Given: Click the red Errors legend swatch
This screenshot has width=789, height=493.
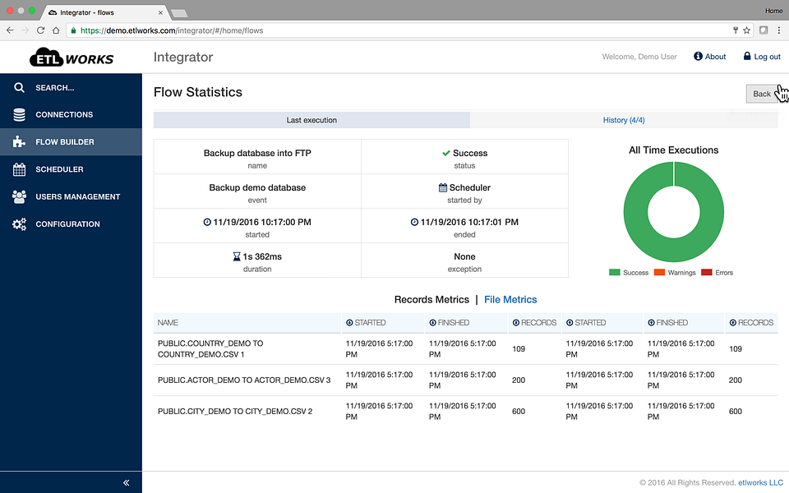Looking at the screenshot, I should pyautogui.click(x=706, y=273).
